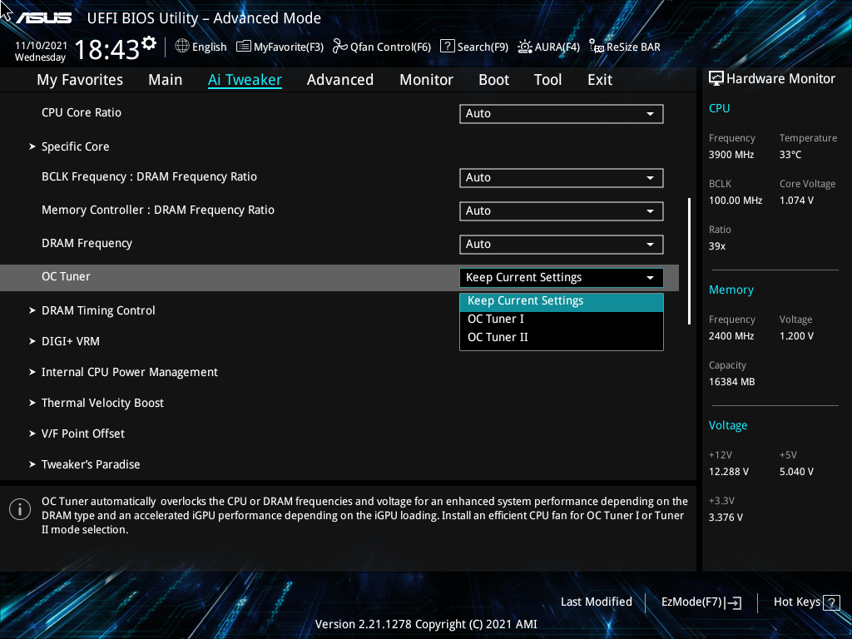The width and height of the screenshot is (852, 639).
Task: Open the Monitor tab
Action: pyautogui.click(x=426, y=80)
